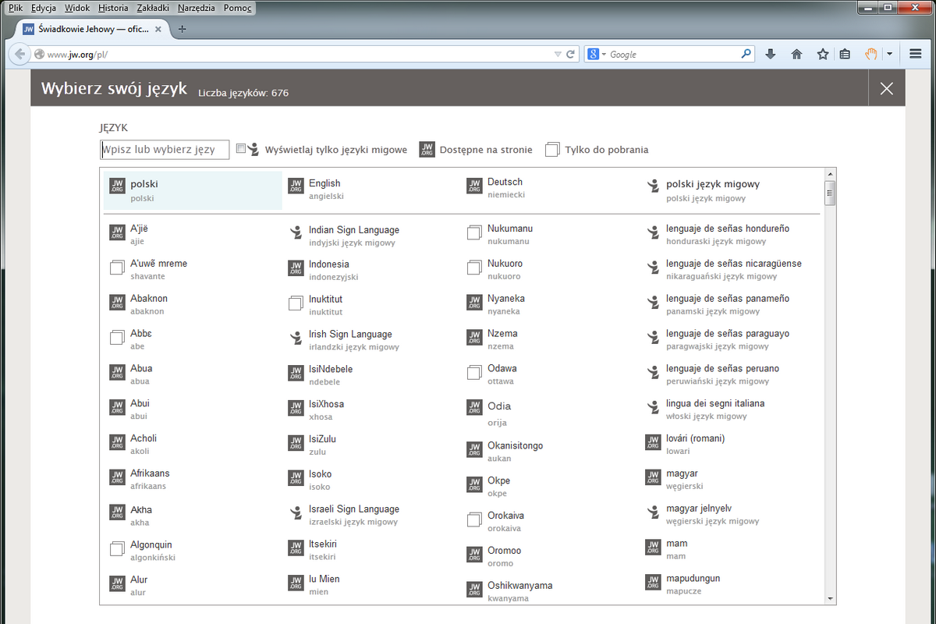Close the language selection dialog with the X

[886, 88]
